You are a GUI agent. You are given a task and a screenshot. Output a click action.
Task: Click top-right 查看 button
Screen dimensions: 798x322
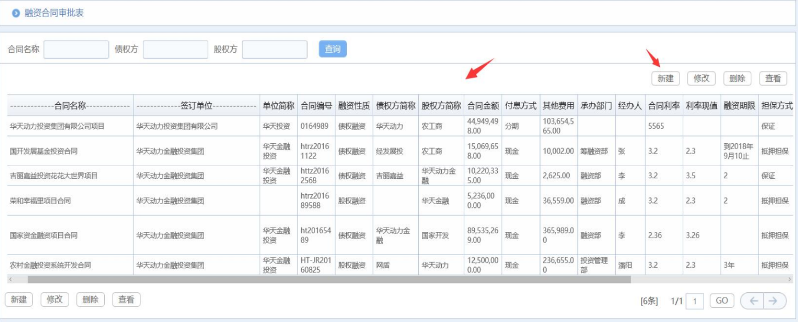773,78
